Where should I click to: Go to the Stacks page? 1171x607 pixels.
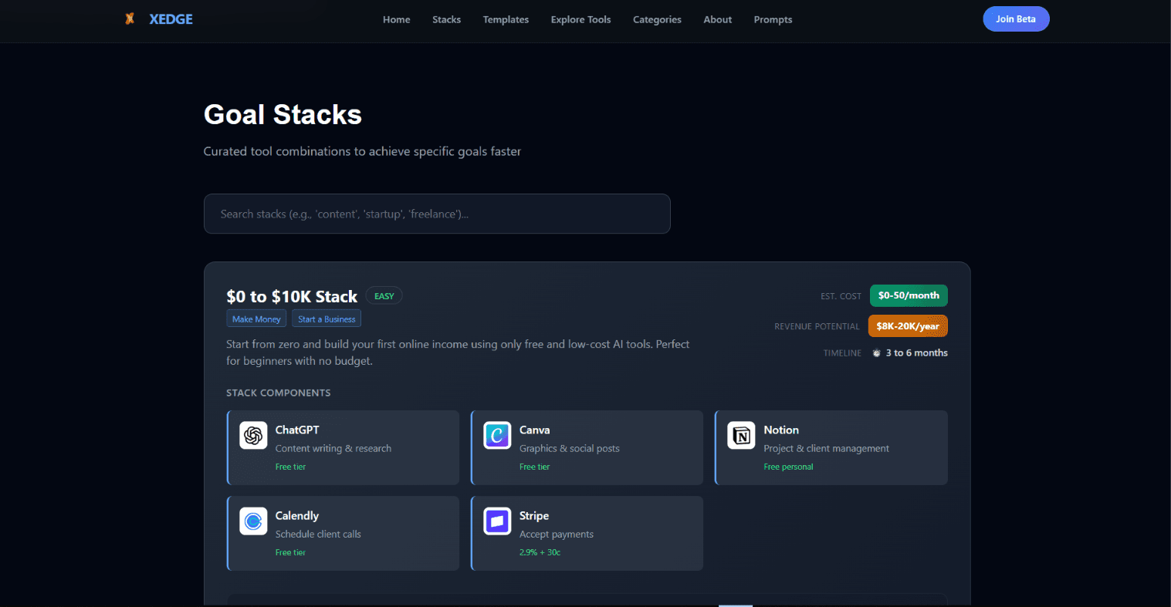[446, 20]
